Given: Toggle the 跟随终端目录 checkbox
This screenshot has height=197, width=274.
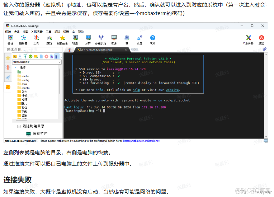Looking at the screenshot, I should [19, 126].
